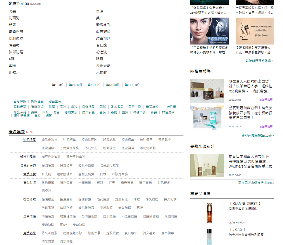Click the 杏仁酸 ranking entry
The image size is (283, 245).
101,45
